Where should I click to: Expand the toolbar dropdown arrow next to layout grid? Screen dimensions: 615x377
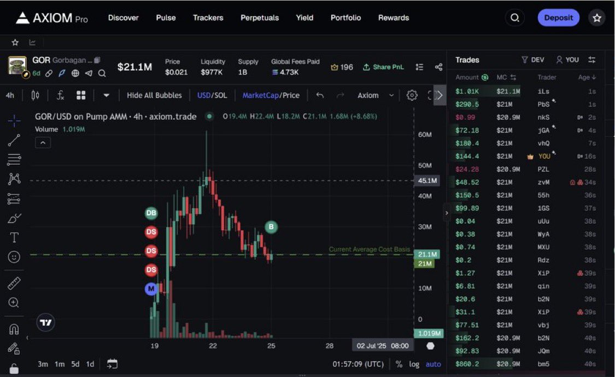point(106,95)
